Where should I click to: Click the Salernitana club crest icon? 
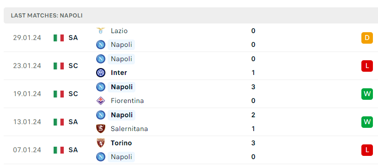pos(101,129)
